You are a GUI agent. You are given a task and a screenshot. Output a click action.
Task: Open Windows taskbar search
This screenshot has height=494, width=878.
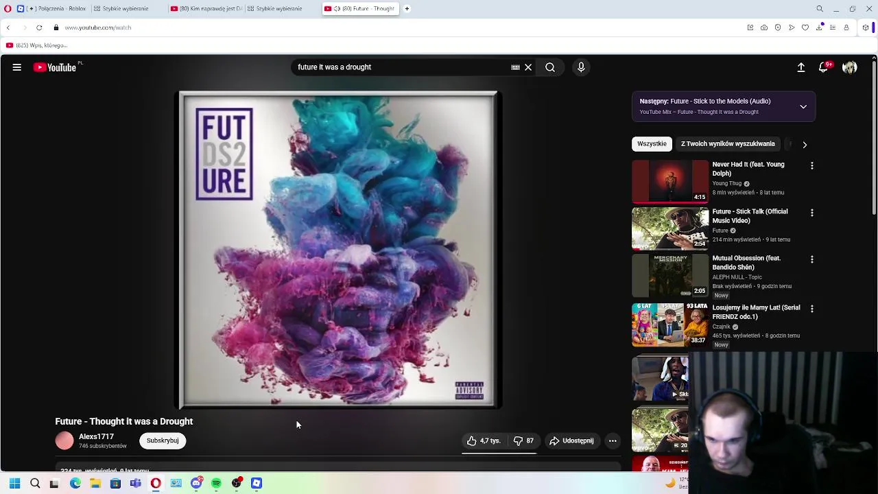(35, 483)
